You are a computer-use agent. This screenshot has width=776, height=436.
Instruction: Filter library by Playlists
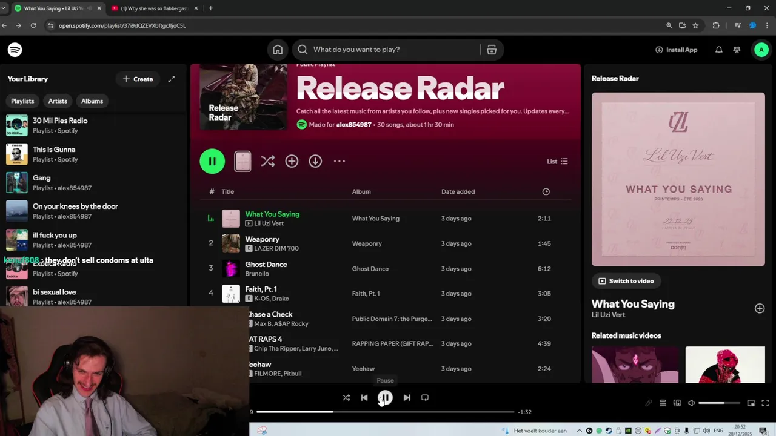point(22,101)
